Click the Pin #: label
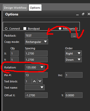Image resolution: width=90 pixels, height=111 pixels. (x=8, y=75)
